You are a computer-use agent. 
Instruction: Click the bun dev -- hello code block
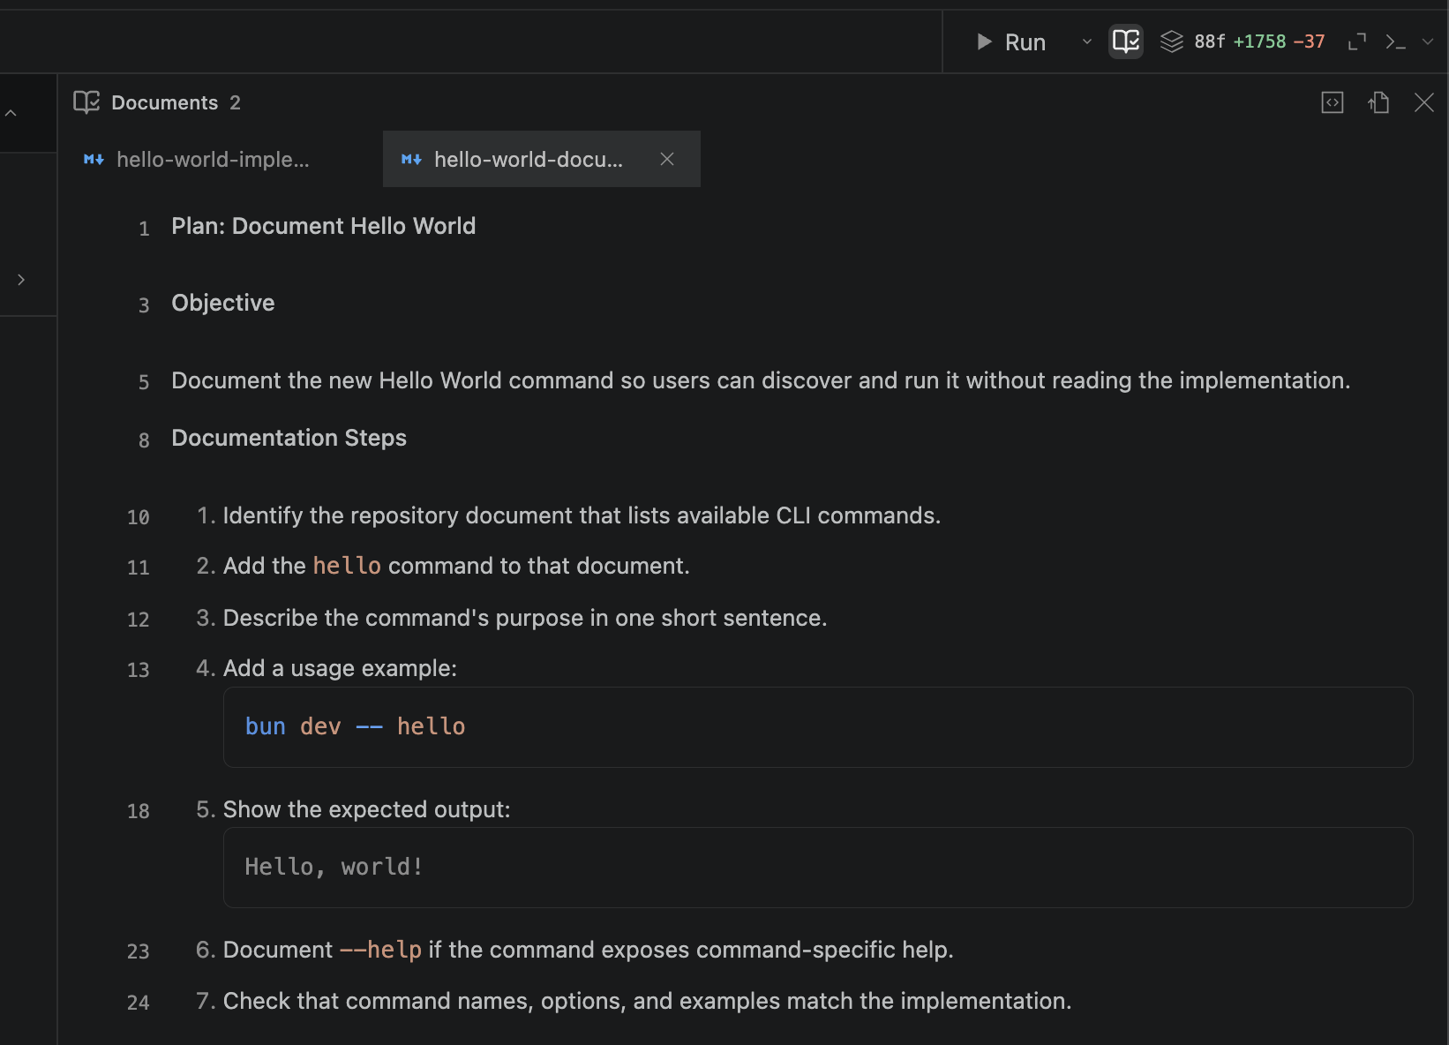[x=818, y=727]
